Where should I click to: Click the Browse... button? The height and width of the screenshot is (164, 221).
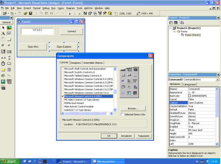coord(133,109)
